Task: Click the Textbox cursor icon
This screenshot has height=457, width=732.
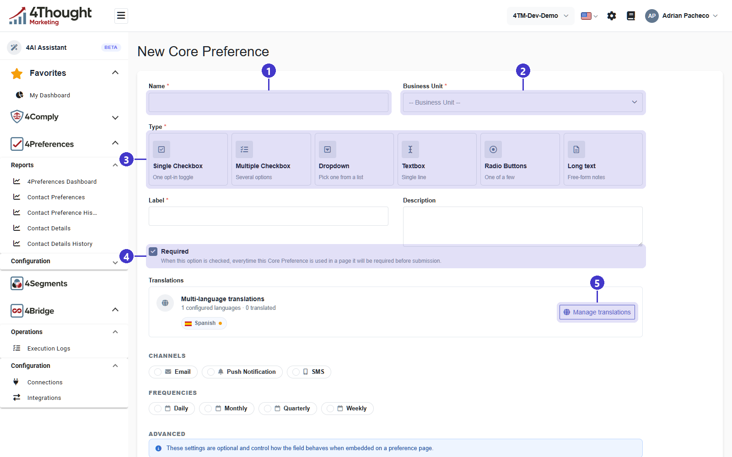Action: point(410,149)
